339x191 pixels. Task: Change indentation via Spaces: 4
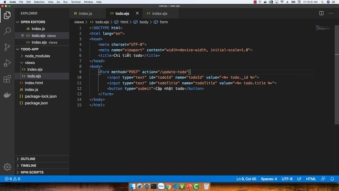click(x=269, y=179)
